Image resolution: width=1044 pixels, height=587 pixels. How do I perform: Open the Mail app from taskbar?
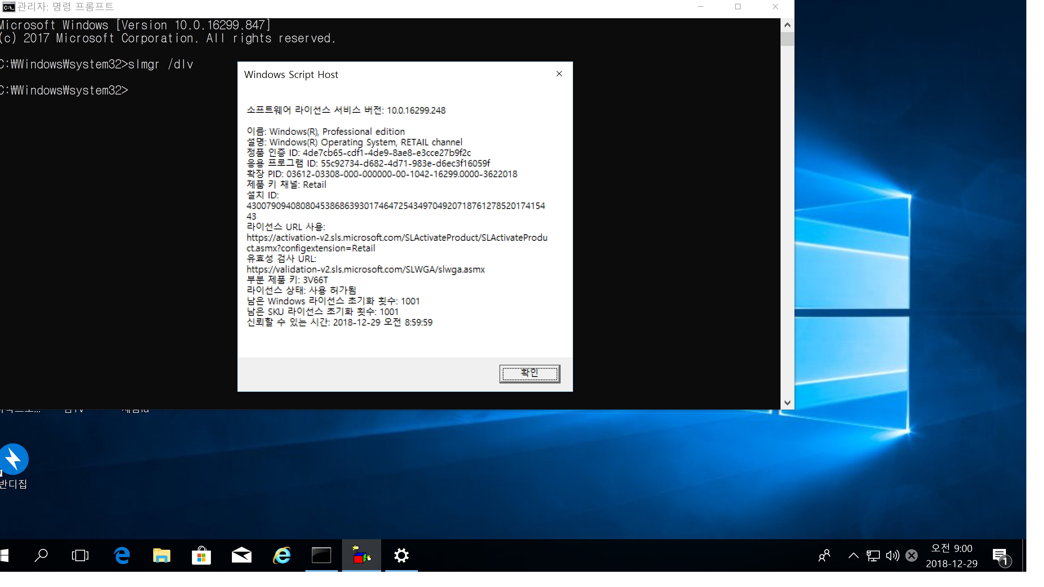[241, 555]
